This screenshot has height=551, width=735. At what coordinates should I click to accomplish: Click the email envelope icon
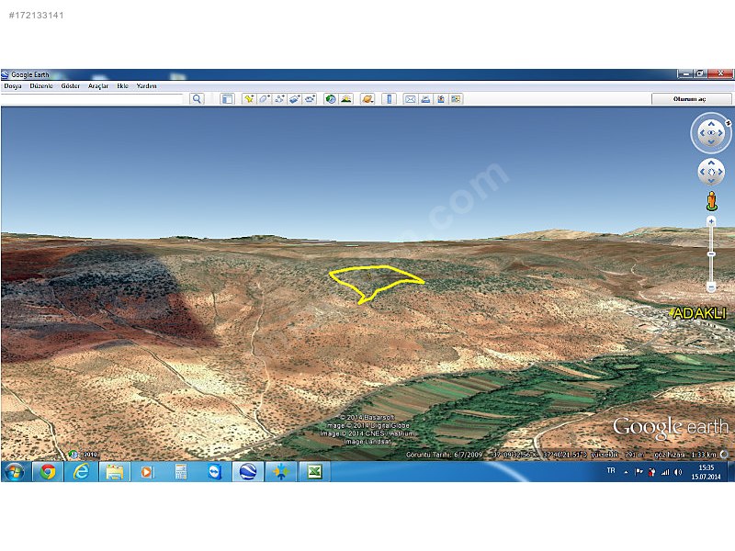pos(410,99)
